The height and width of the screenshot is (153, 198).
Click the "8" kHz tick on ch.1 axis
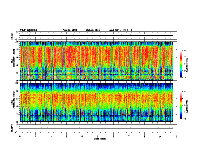[17, 49]
